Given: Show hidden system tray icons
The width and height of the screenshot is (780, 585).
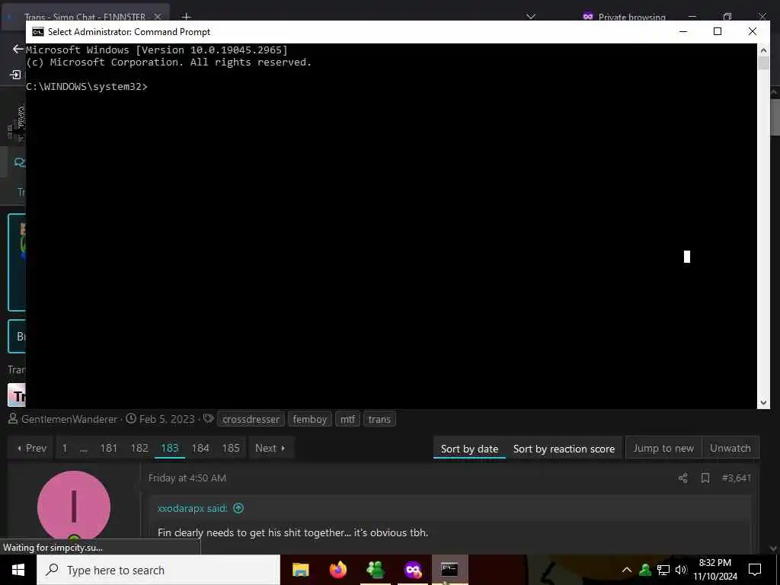Looking at the screenshot, I should 627,570.
